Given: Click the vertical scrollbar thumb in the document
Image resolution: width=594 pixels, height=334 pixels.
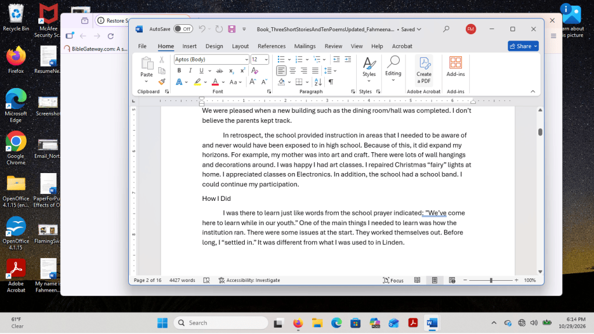Looking at the screenshot, I should coord(540,132).
